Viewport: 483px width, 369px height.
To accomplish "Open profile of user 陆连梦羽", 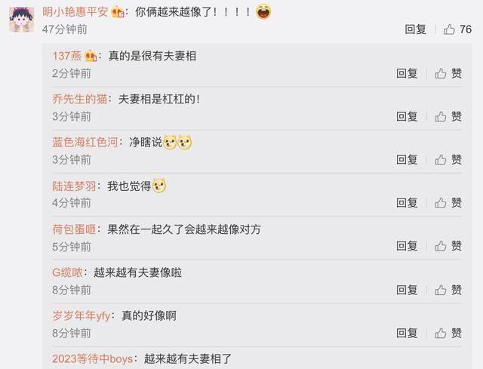I will tap(74, 186).
